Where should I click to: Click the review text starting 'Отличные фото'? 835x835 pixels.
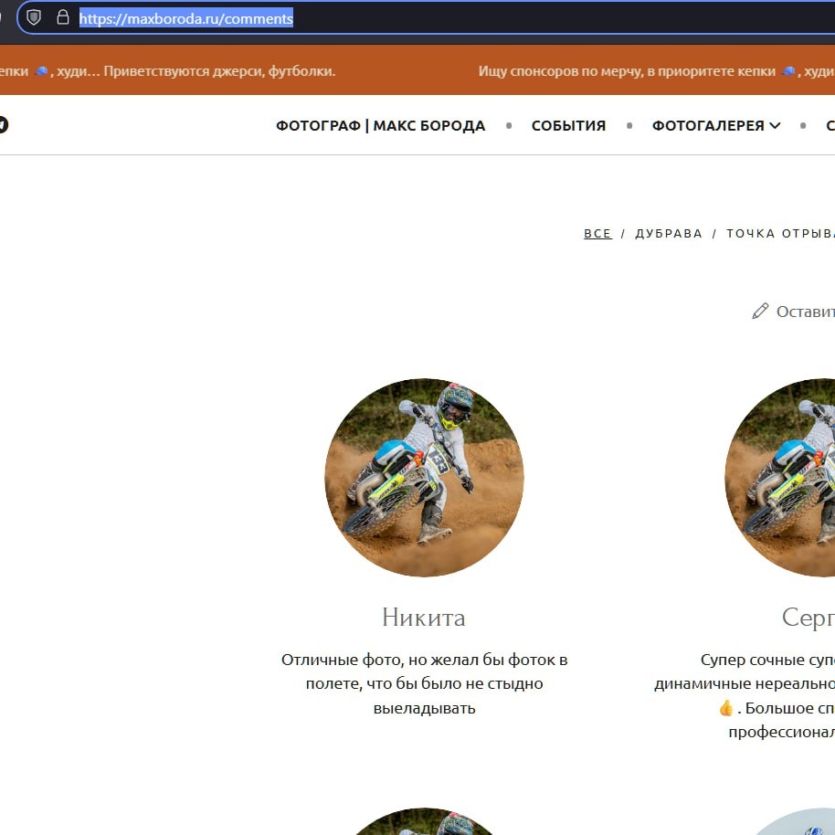tap(424, 683)
